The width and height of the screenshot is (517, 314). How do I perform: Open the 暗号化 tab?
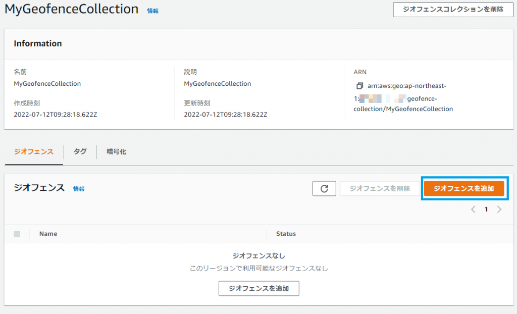click(x=116, y=151)
